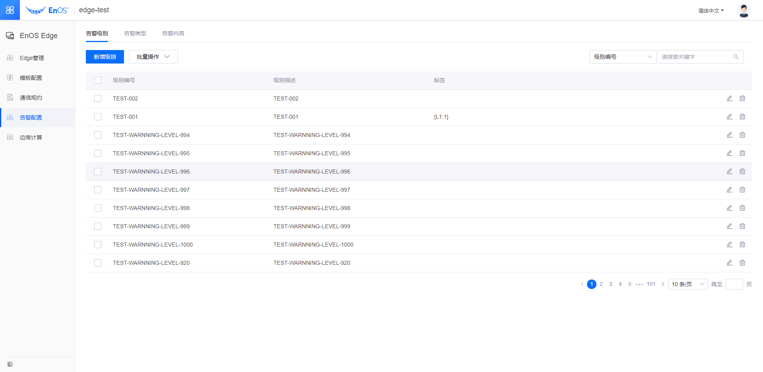Image resolution: width=763 pixels, height=372 pixels.
Task: Open the app grid menu icon
Action: [10, 10]
